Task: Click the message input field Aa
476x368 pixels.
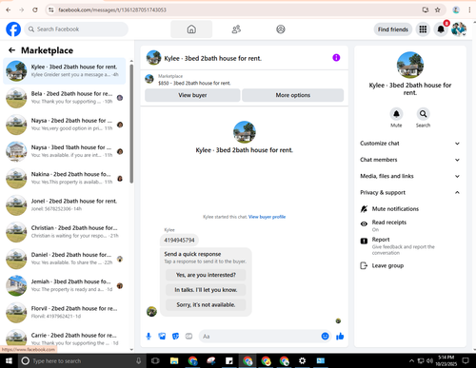Action: (x=259, y=337)
